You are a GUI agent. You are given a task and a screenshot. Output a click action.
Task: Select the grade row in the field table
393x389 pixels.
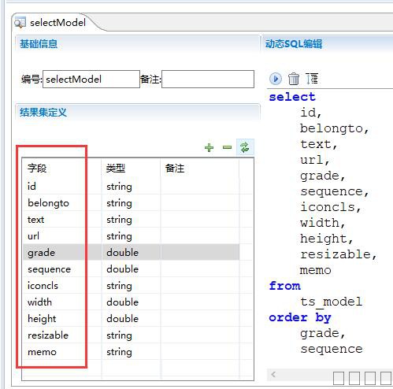click(x=131, y=252)
